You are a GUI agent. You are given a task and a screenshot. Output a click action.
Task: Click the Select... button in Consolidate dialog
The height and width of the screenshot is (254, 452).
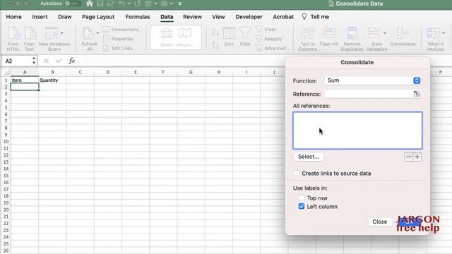(309, 157)
